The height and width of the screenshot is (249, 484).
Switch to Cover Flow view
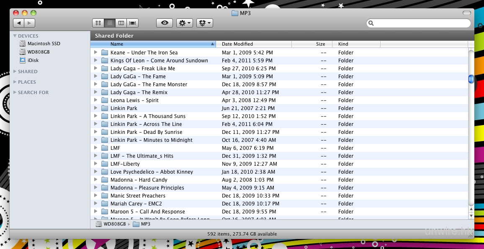(x=133, y=23)
